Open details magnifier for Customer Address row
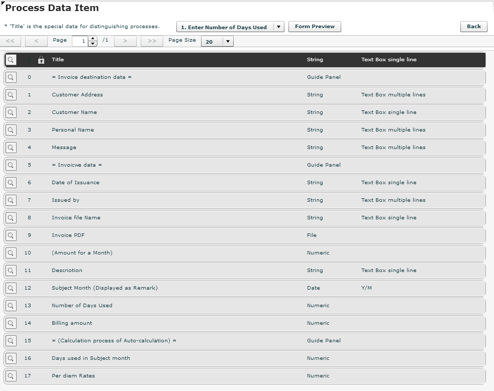 [x=11, y=95]
